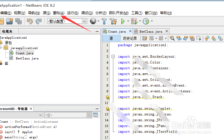Select Count.java in the project tree
Screen dimensions: 224x140
(25, 53)
